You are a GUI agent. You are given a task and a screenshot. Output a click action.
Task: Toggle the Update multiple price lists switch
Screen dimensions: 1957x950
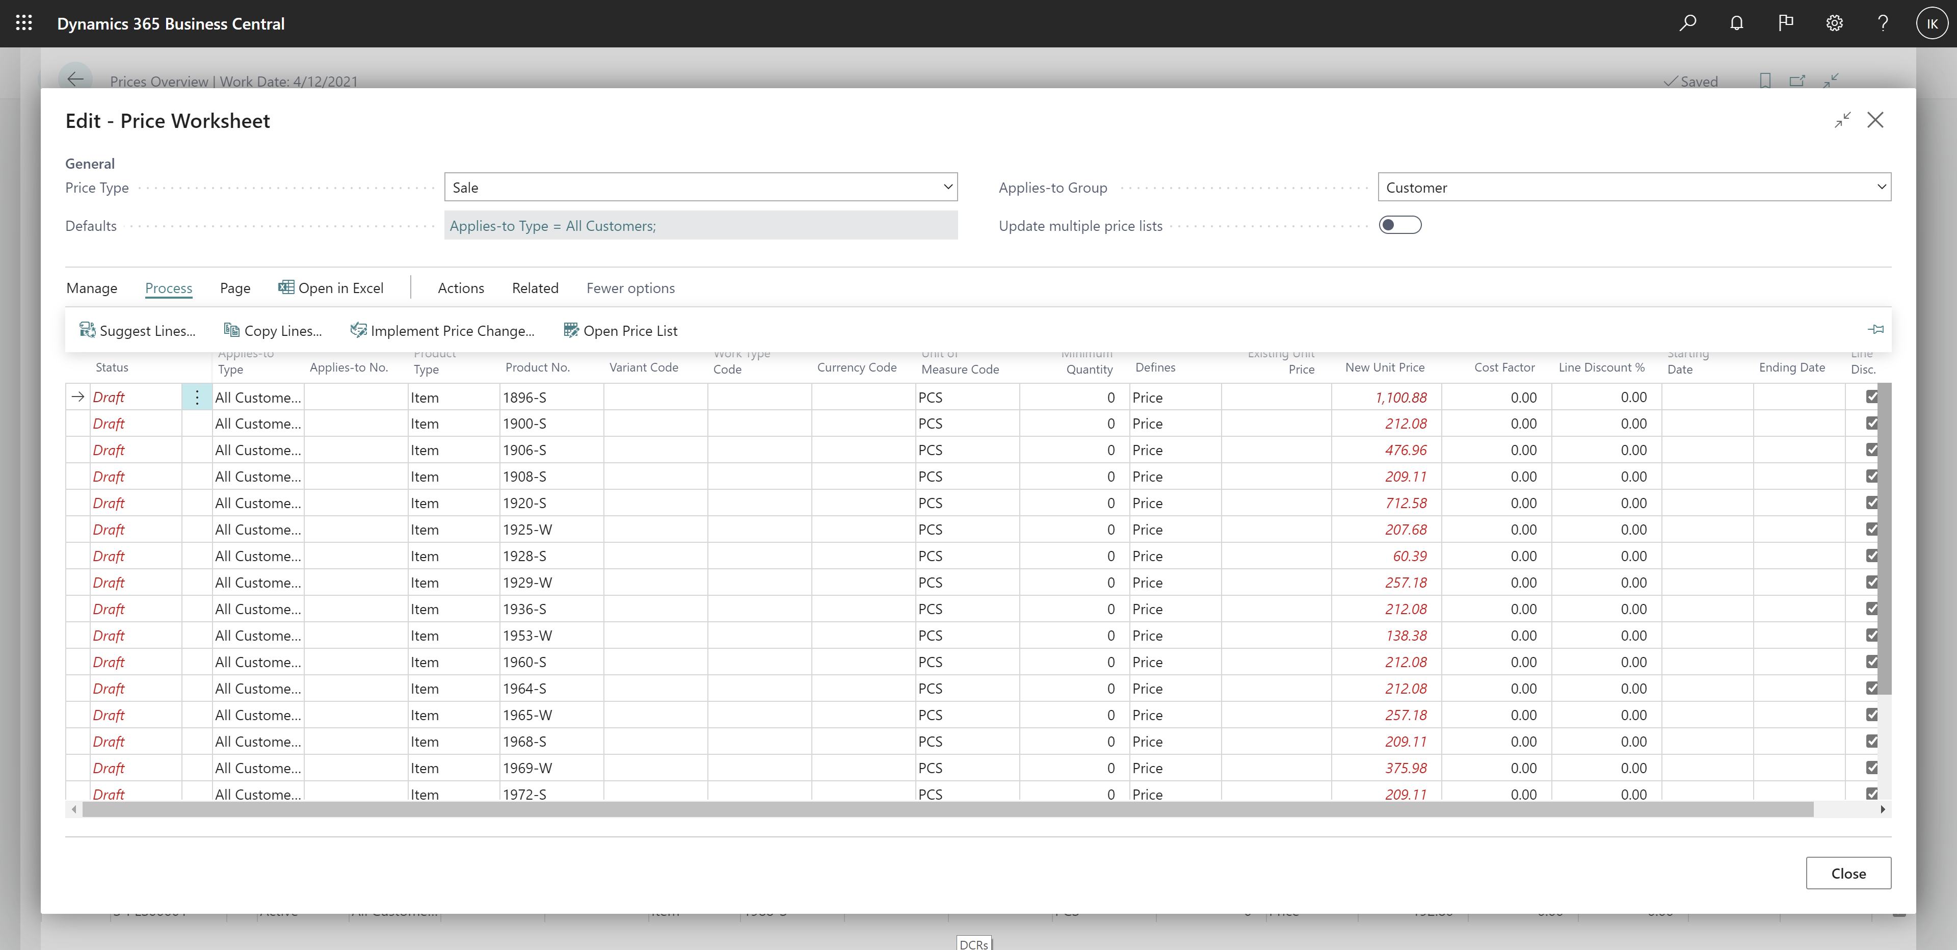(1399, 225)
